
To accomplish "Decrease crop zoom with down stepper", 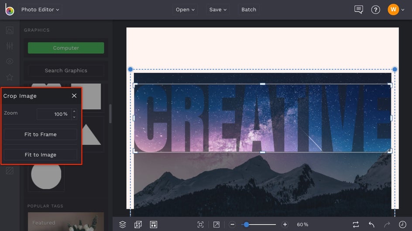I will click(74, 117).
